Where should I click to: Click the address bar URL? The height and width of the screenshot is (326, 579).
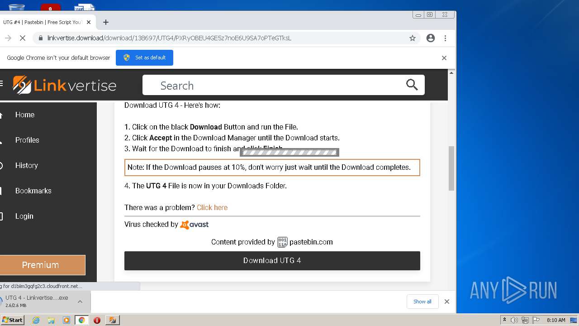tap(169, 38)
